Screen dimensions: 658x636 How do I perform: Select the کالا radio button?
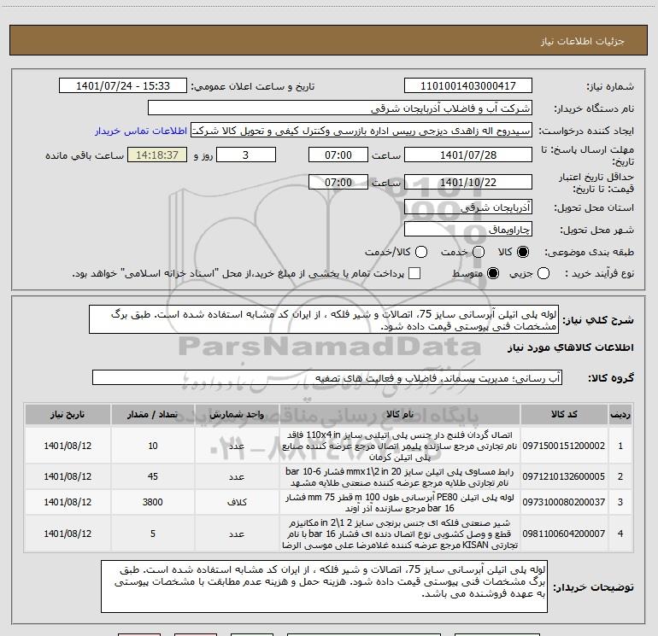coord(523,252)
